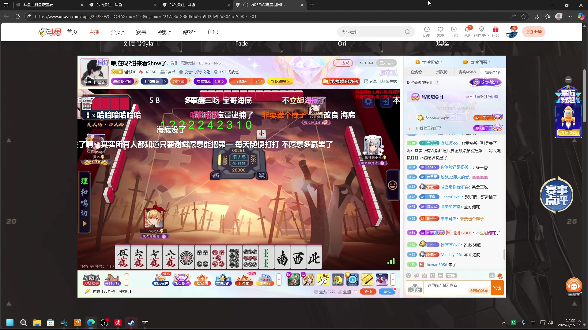The height and width of the screenshot is (330, 588).
Task: Expand the 视频 dropdown menu
Action: 164,32
